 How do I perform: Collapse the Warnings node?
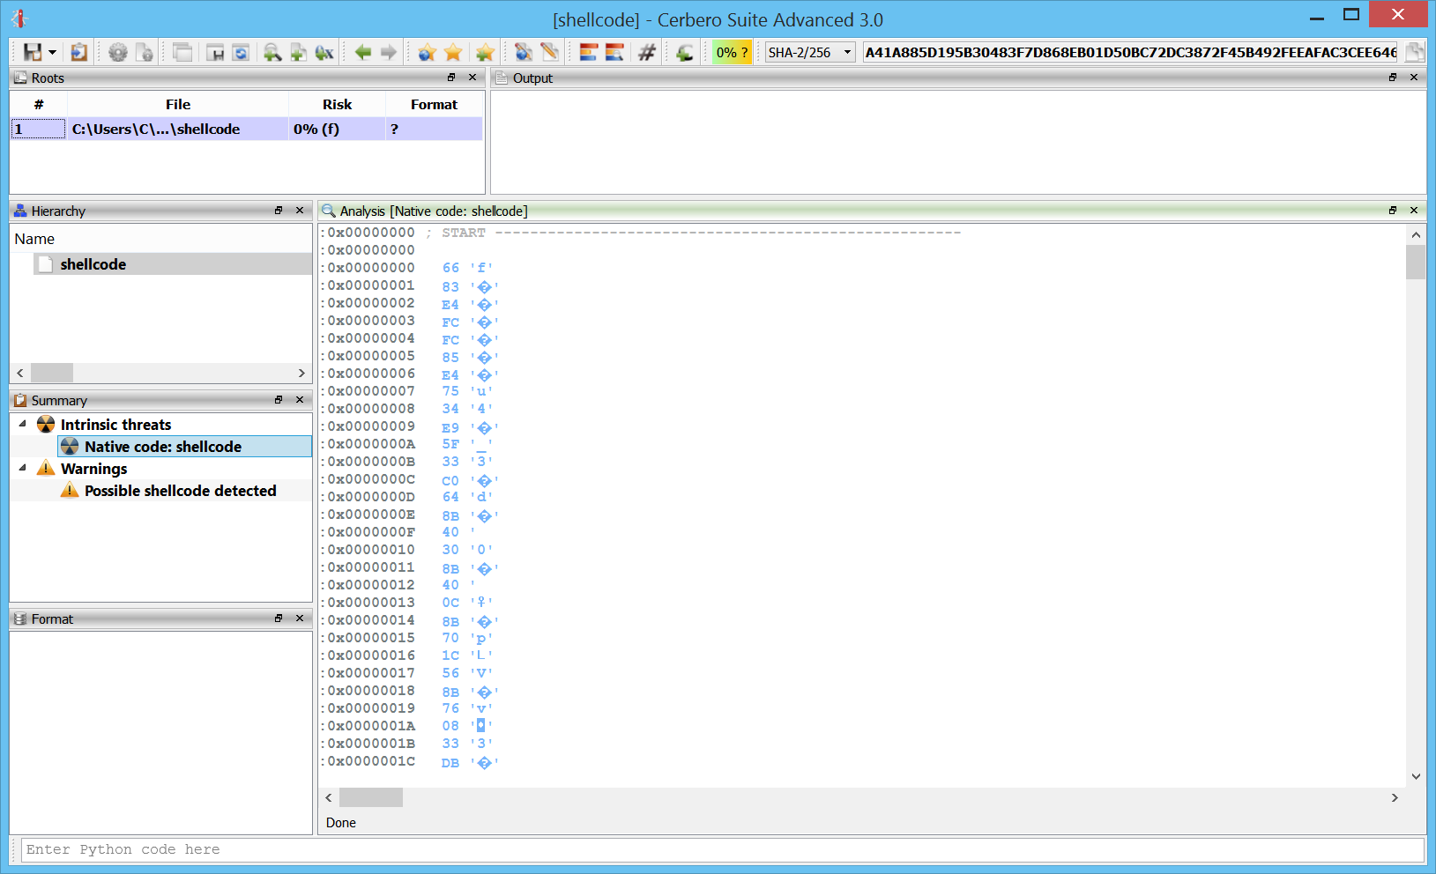coord(23,468)
